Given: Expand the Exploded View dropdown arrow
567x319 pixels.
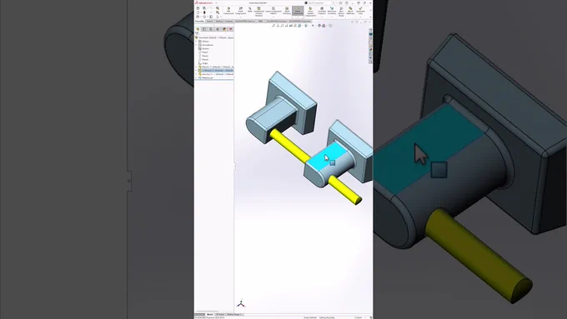Looking at the screenshot, I should pyautogui.click(x=360, y=17).
